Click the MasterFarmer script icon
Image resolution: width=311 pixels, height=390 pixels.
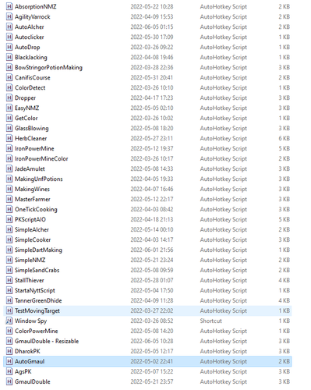[9, 199]
